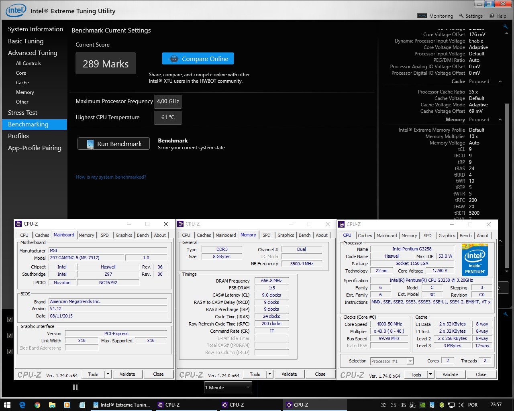This screenshot has height=411, width=514.
Task: Click the Compare Online button
Action: [198, 59]
